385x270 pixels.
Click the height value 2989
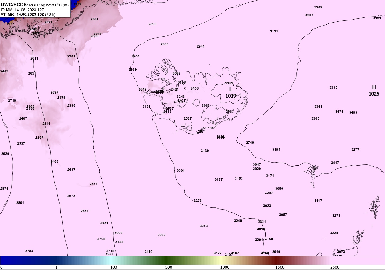click(133, 69)
